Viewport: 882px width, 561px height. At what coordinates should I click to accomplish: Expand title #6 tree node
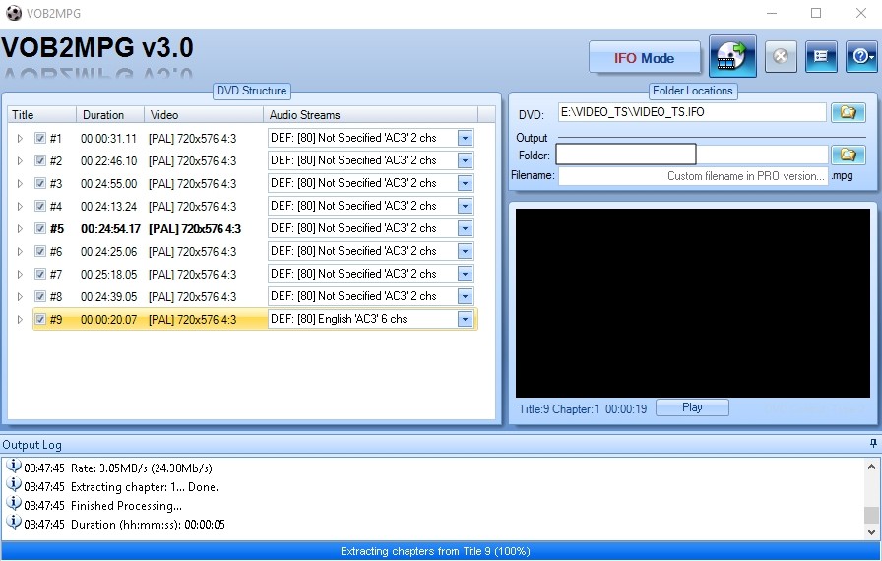pos(20,251)
